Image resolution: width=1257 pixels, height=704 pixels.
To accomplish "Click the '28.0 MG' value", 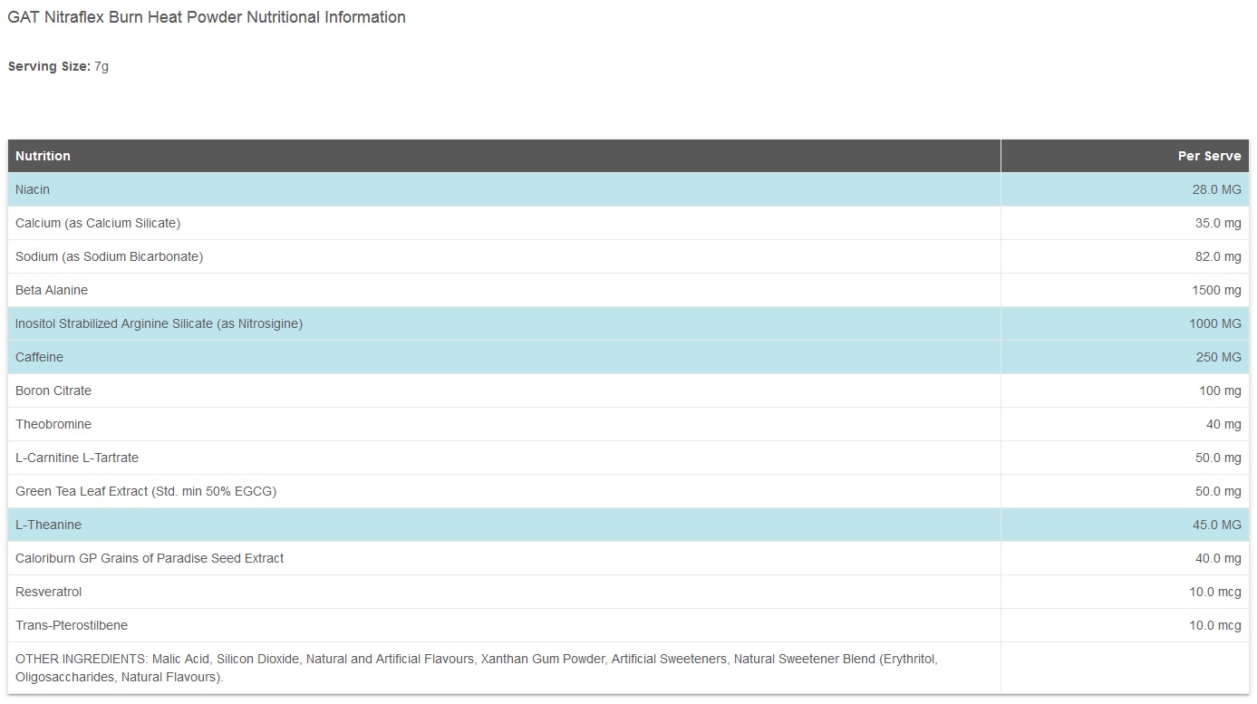I will click(1216, 189).
